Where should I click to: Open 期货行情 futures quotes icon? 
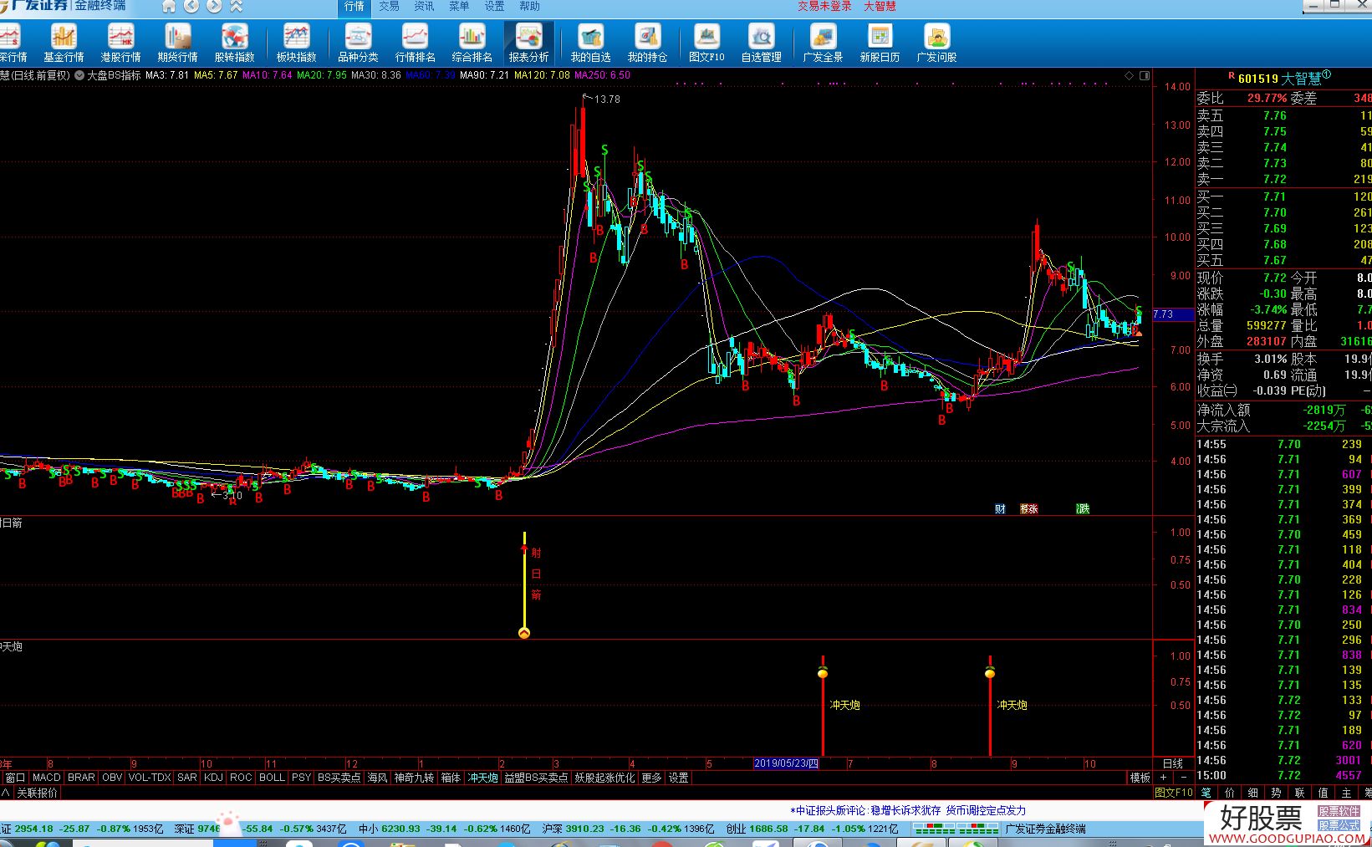(177, 43)
